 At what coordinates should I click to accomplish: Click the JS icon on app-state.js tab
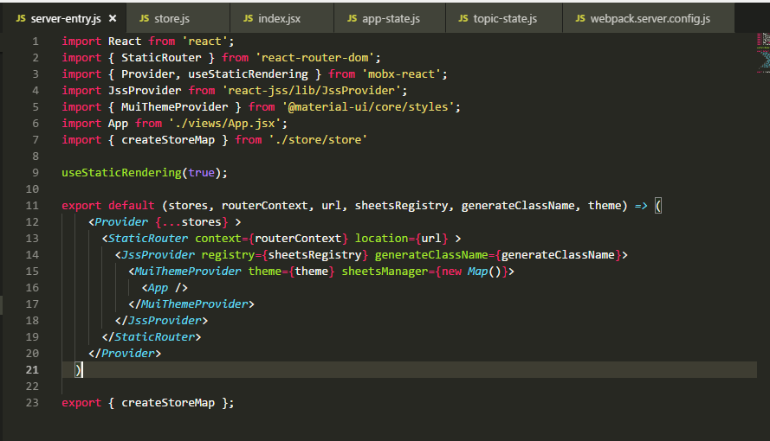point(352,18)
